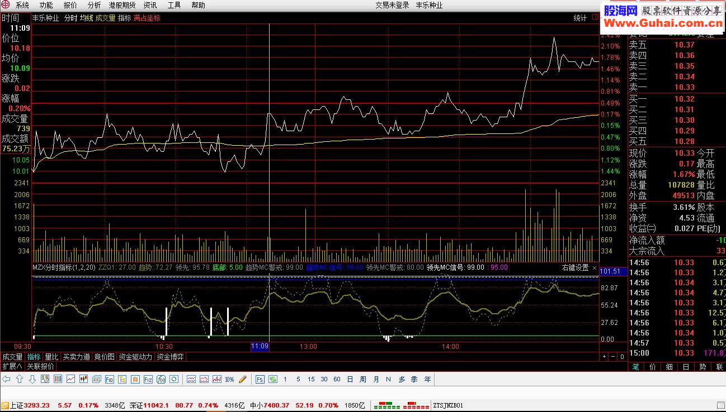Viewport: 726px width, 412px height.
Task: Click the 10% range toolbar icon
Action: pyautogui.click(x=229, y=379)
